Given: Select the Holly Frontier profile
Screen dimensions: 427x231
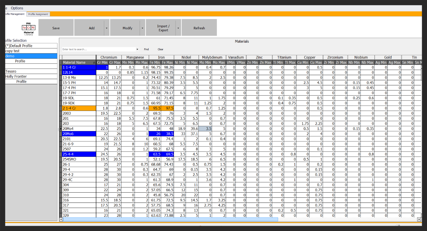Looking at the screenshot, I should (x=16, y=77).
